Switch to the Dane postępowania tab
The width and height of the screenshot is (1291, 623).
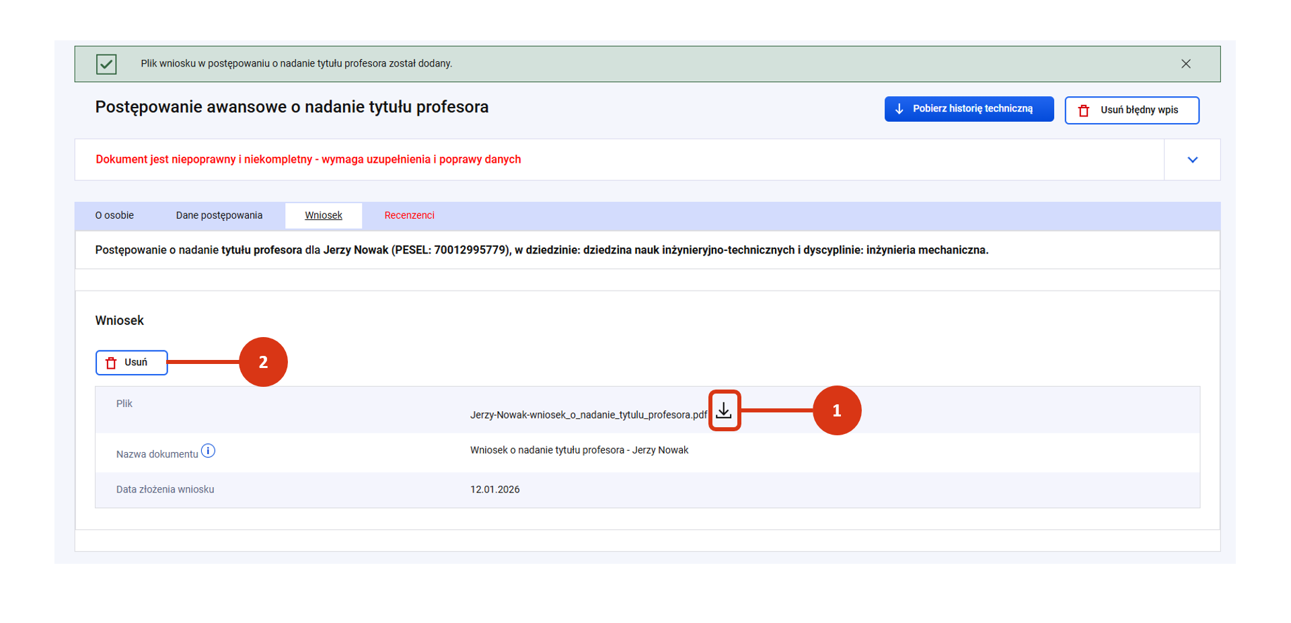(219, 215)
